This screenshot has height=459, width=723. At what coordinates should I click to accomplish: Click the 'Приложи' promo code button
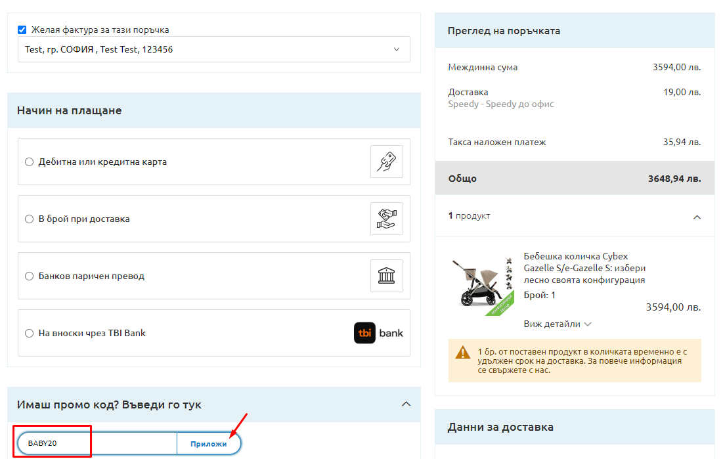(x=208, y=444)
